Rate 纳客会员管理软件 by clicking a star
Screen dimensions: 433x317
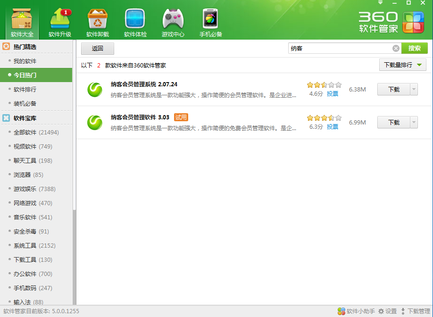(x=324, y=117)
